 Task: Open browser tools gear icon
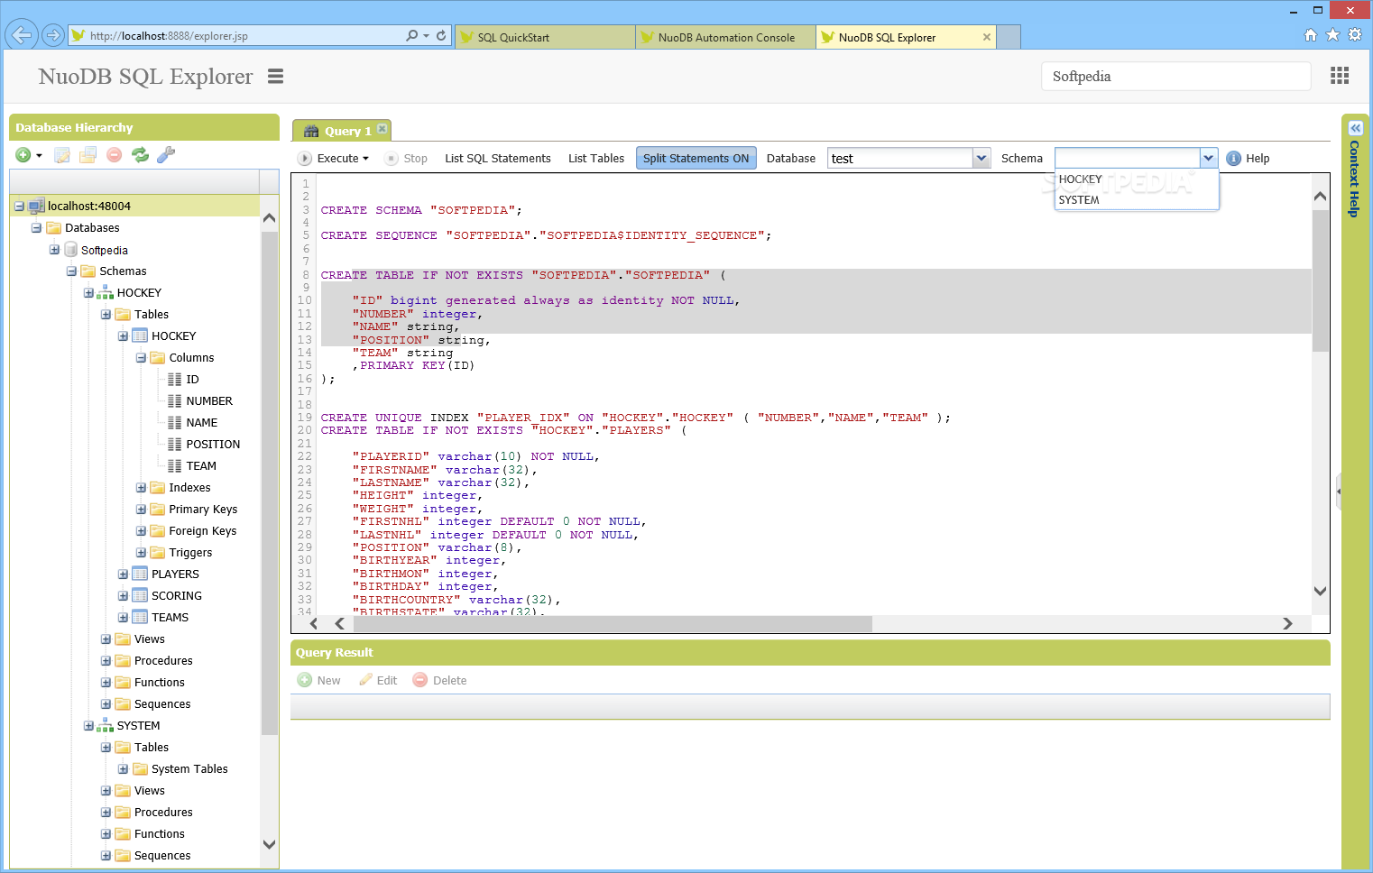(1354, 35)
